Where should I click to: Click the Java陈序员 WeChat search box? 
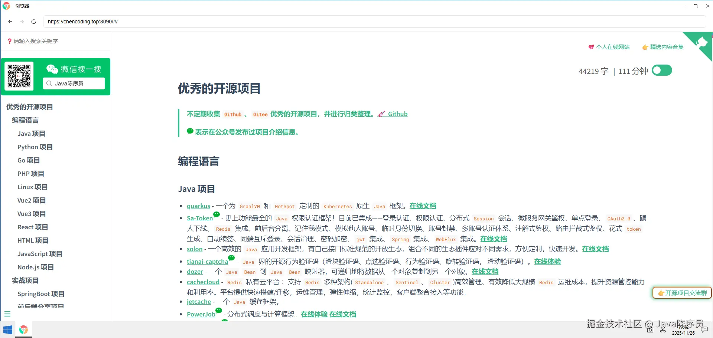[74, 83]
